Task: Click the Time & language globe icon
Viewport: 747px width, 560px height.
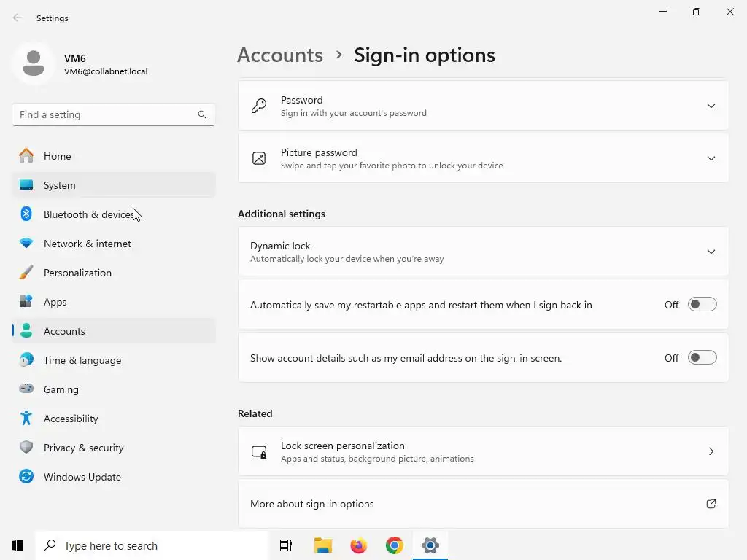Action: coord(26,359)
